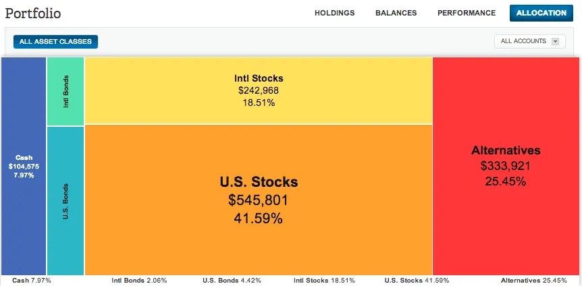582x286 pixels.
Task: Select the Allocation tab
Action: (541, 13)
